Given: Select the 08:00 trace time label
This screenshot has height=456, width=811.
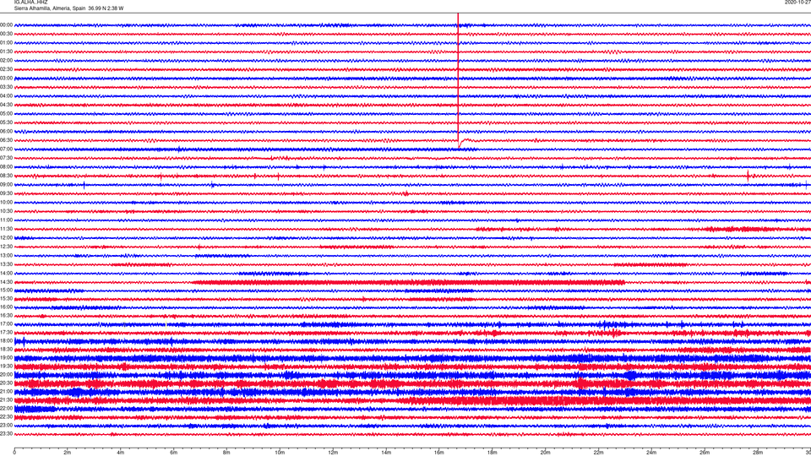Looking at the screenshot, I should click(x=6, y=167).
